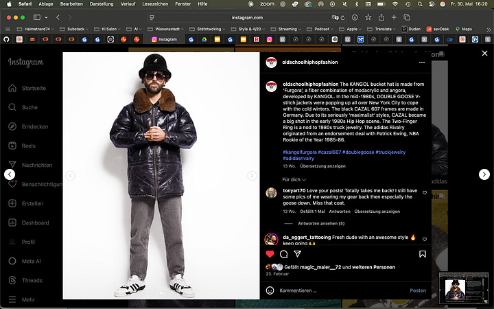
Task: Show tab overview in Safari
Action: click(407, 17)
